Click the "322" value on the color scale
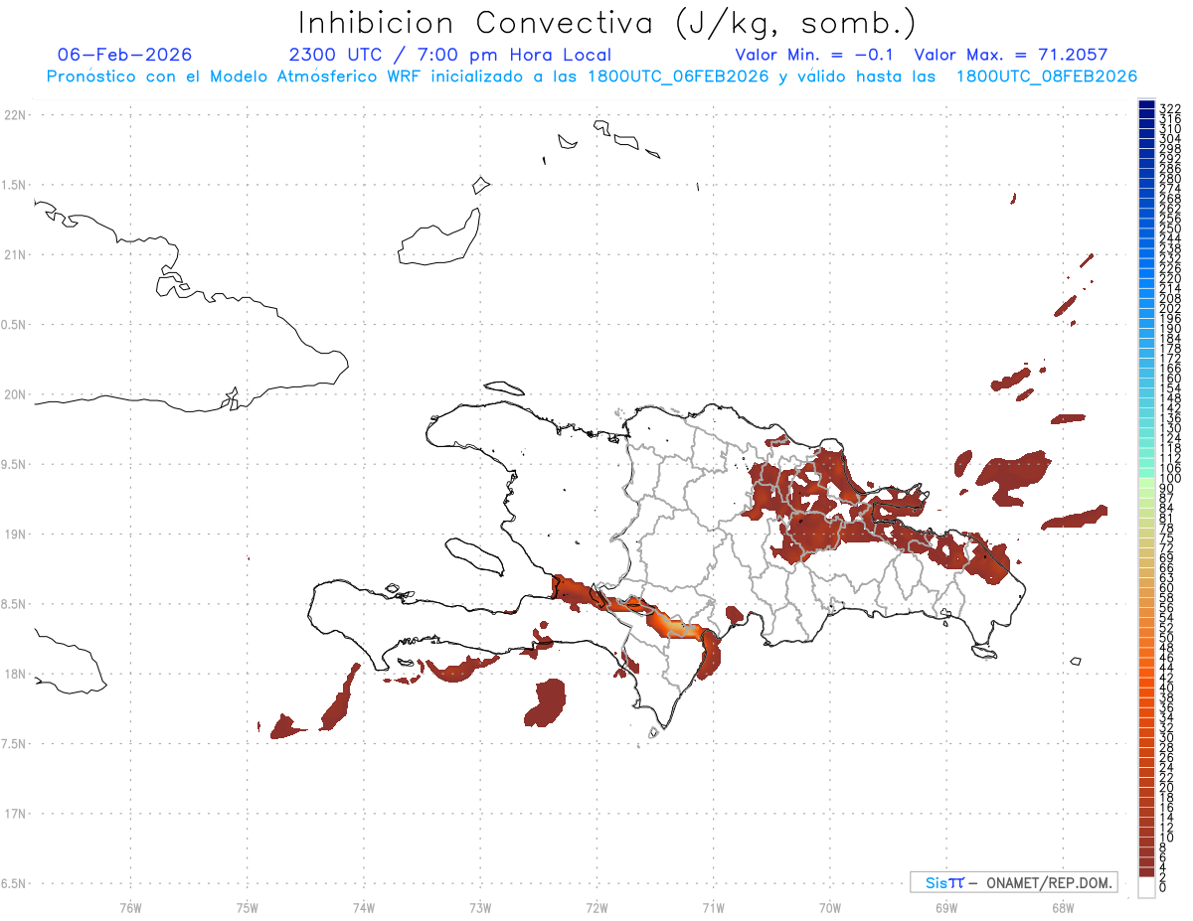The image size is (1193, 921). [1169, 108]
